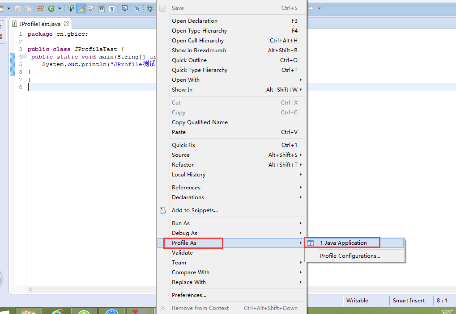The image size is (456, 314).
Task: Click the Smart Insert status bar indicator
Action: tap(409, 300)
